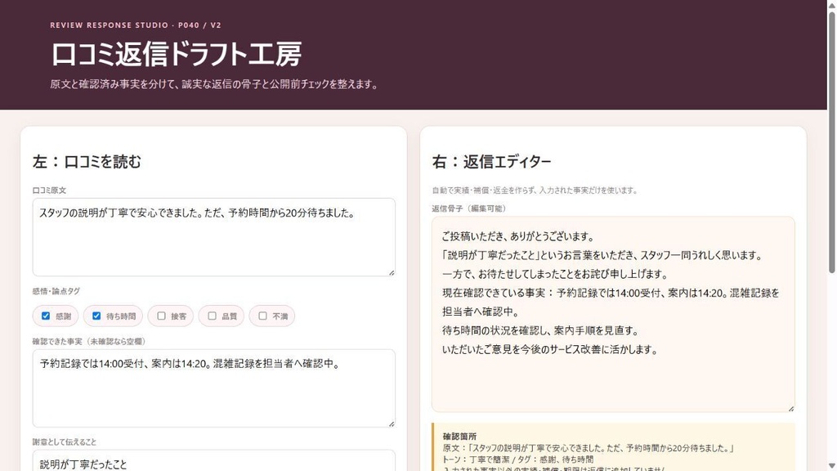Tick the 不満 tag checkbox

click(x=262, y=316)
